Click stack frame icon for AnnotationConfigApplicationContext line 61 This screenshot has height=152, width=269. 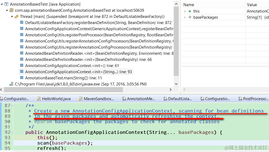pos(22,65)
